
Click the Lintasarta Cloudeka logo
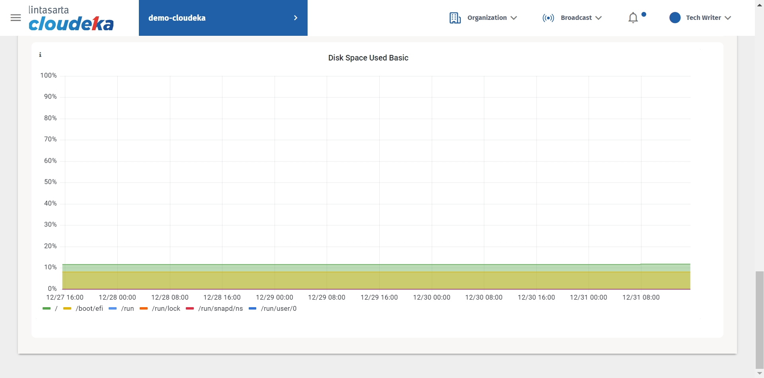71,19
